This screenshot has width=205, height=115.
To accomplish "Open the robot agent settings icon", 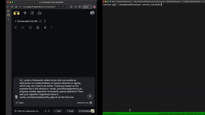I will coord(39,13).
